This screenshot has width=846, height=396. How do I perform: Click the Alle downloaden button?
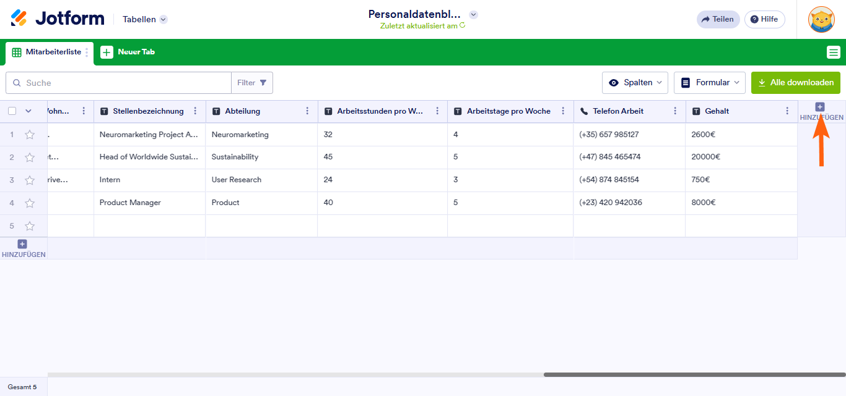[x=795, y=83]
